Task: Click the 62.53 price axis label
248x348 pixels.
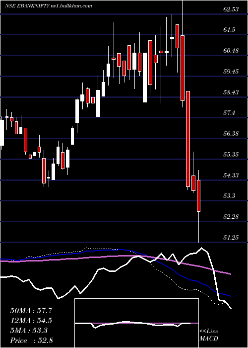Action: point(231,9)
